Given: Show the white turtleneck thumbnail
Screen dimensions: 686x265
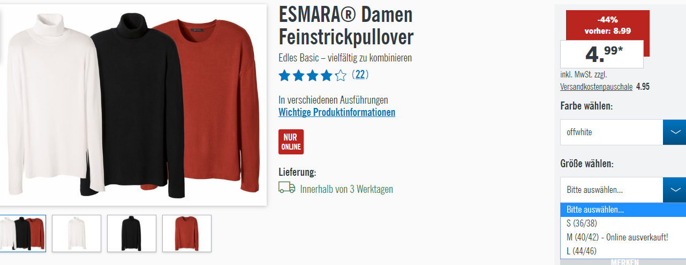Looking at the screenshot, I should click(x=77, y=233).
